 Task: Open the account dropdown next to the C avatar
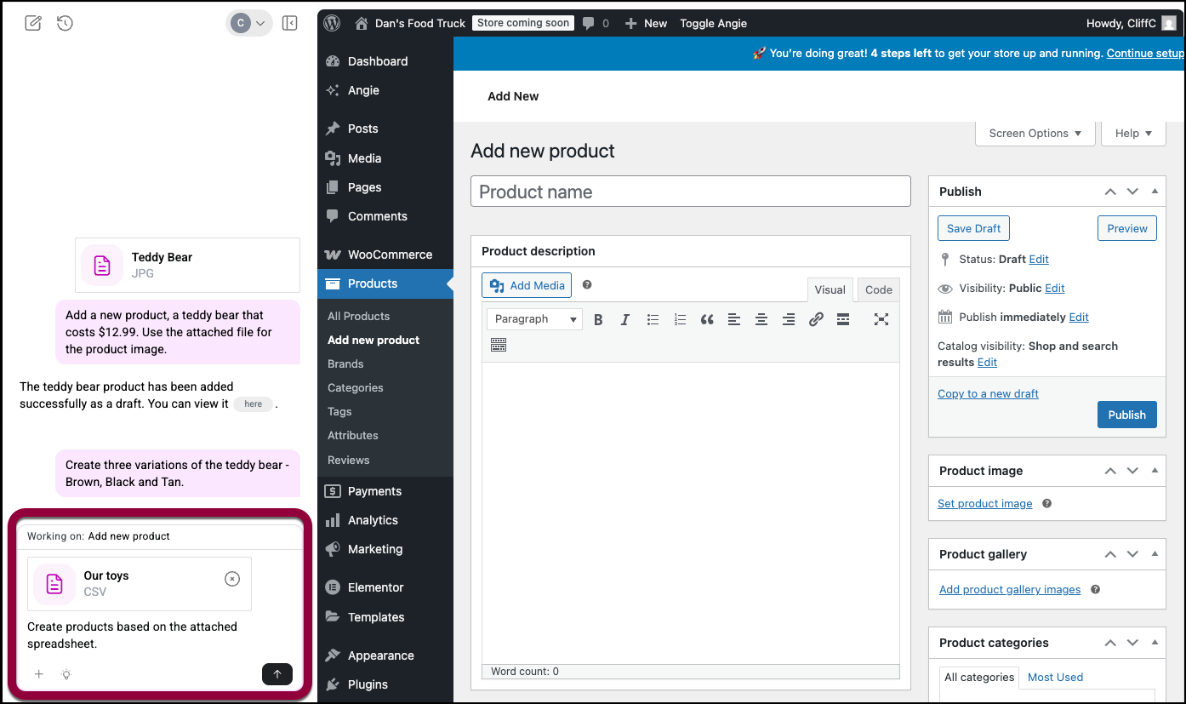coord(260,23)
